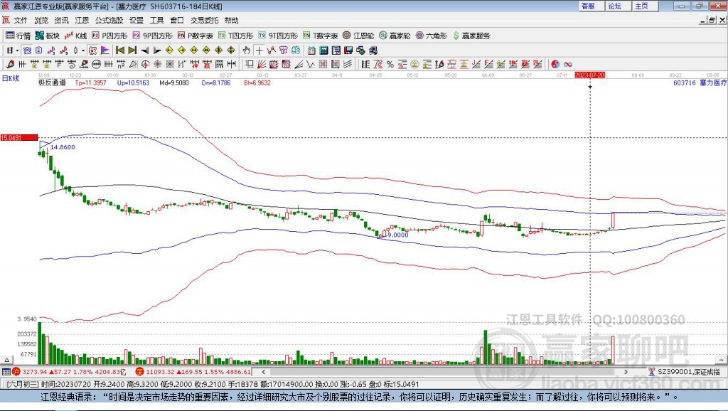Open the 公式选股 menu
The width and height of the screenshot is (728, 411).
click(109, 20)
